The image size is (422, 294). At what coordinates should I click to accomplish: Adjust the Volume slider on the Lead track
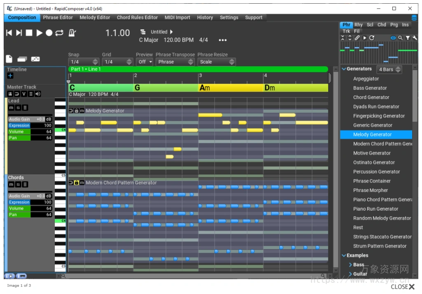pyautogui.click(x=30, y=132)
